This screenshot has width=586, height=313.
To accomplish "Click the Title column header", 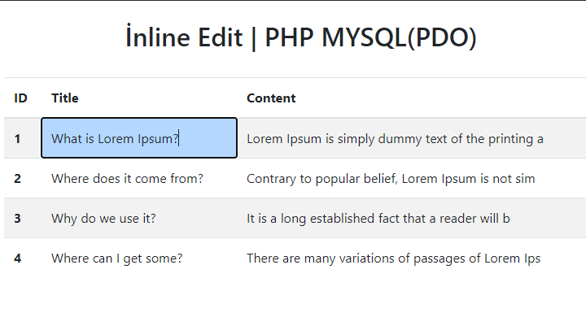I will point(64,98).
